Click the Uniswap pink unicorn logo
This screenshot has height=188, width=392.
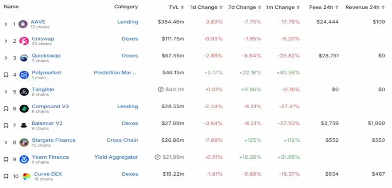(x=24, y=41)
